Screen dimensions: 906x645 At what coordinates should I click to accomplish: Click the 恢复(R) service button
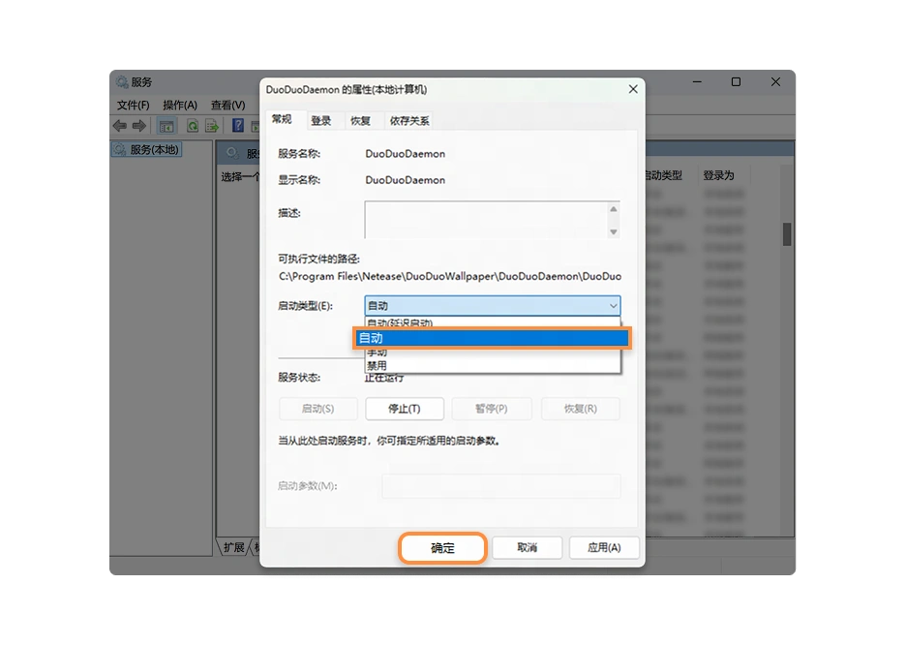pos(580,409)
